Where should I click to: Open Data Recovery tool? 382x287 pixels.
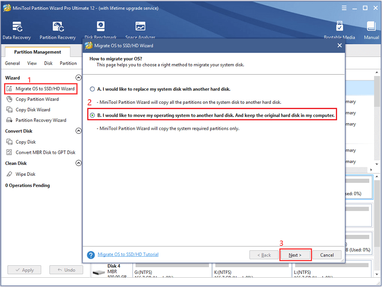pyautogui.click(x=17, y=30)
